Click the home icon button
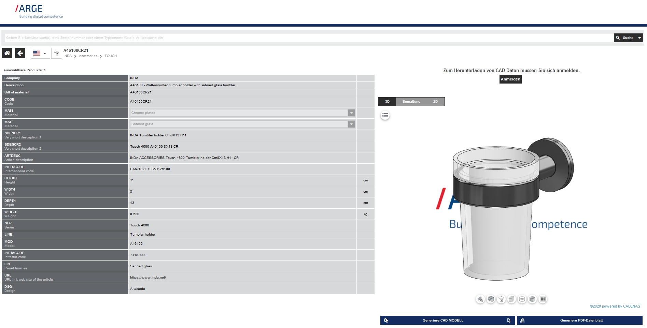Screen dimensions: 647x328 click(7, 53)
